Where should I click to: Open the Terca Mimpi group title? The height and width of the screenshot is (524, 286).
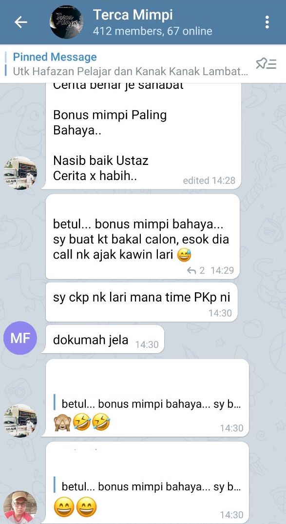(133, 15)
